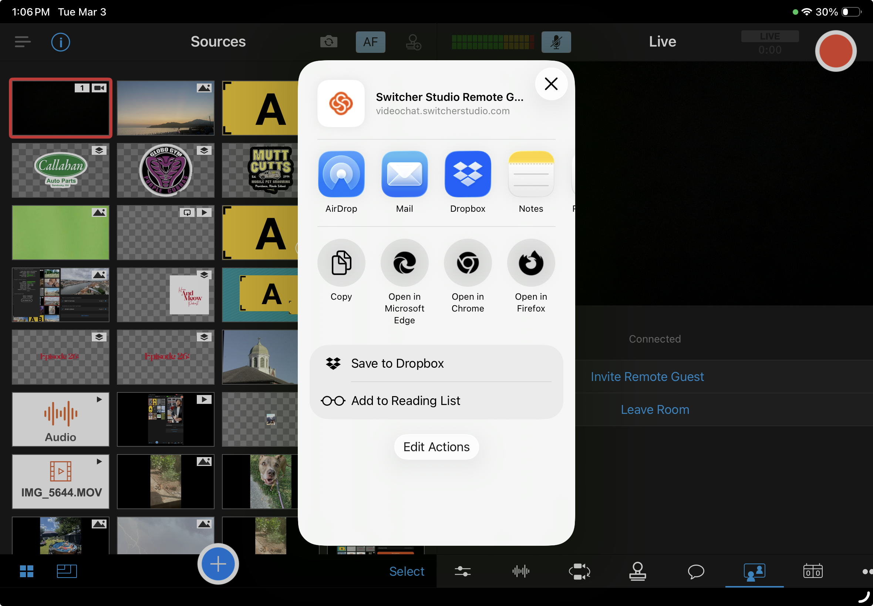Screen dimensions: 873x606
Task: Toggle the microphone mute button
Action: [x=556, y=42]
